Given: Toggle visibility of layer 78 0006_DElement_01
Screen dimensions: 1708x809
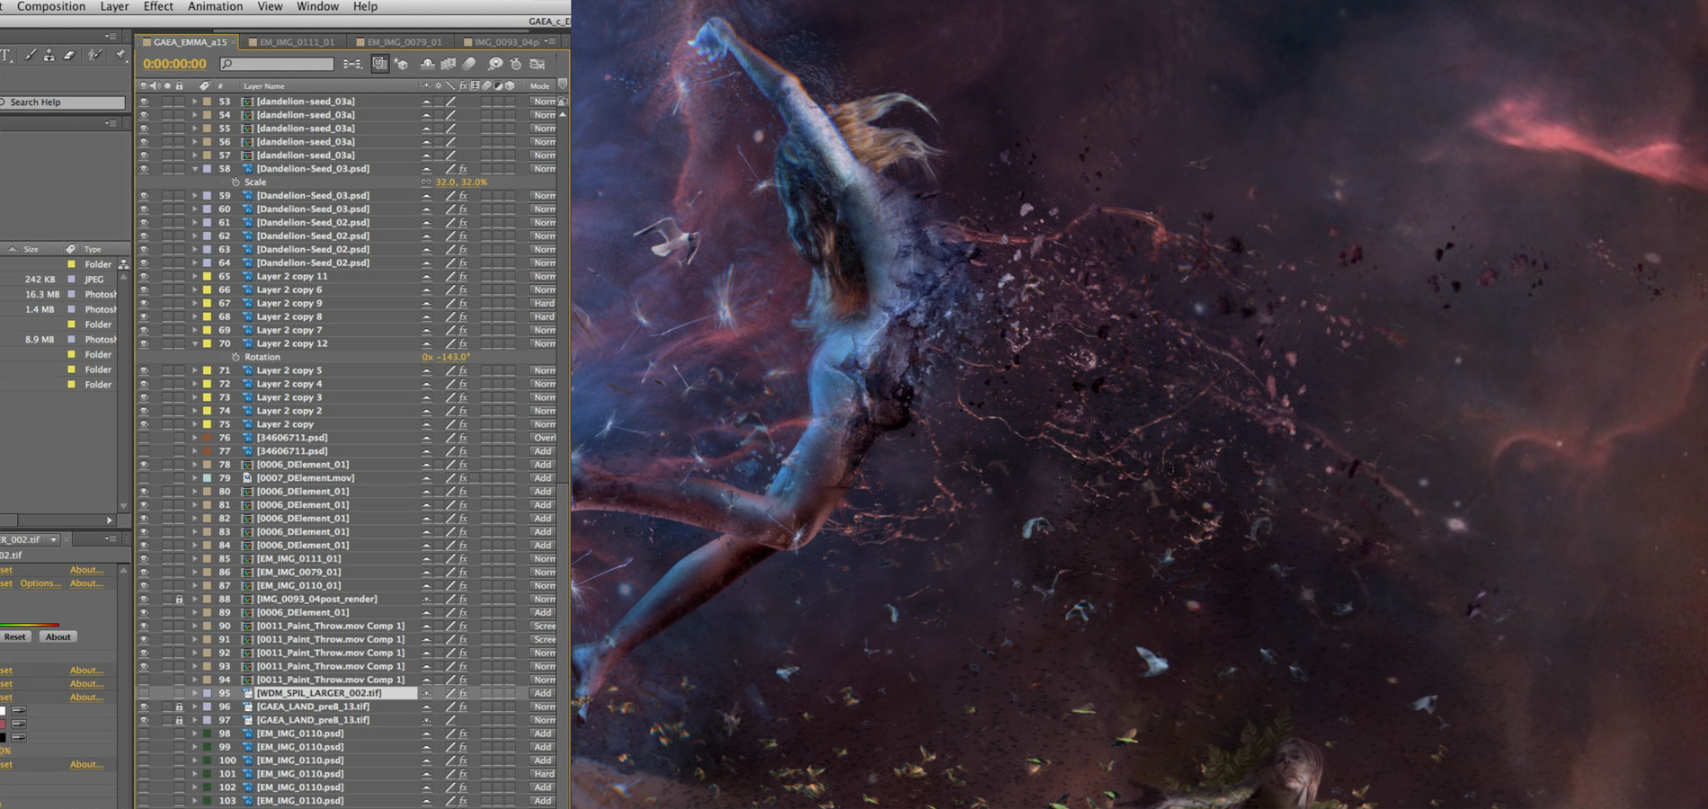Looking at the screenshot, I should (144, 465).
